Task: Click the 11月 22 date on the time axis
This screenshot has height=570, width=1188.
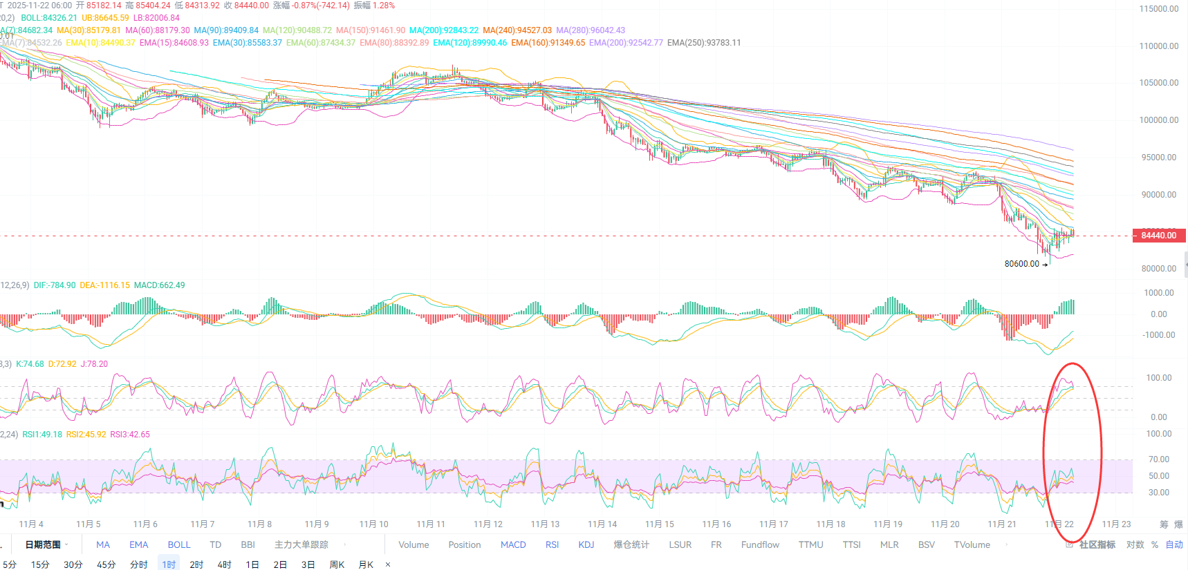Action: (x=1059, y=524)
